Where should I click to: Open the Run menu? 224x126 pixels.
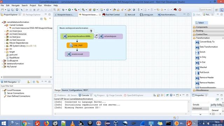click(x=40, y=6)
